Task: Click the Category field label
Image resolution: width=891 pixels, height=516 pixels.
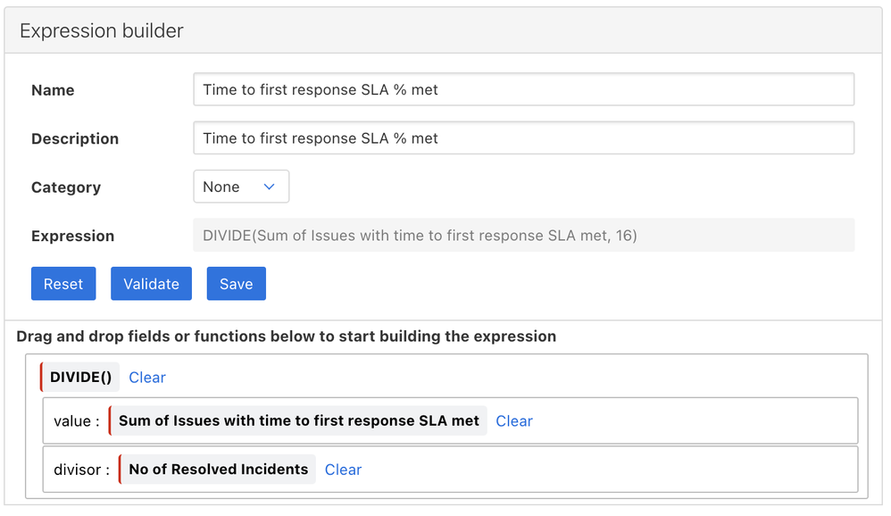Action: (x=66, y=187)
